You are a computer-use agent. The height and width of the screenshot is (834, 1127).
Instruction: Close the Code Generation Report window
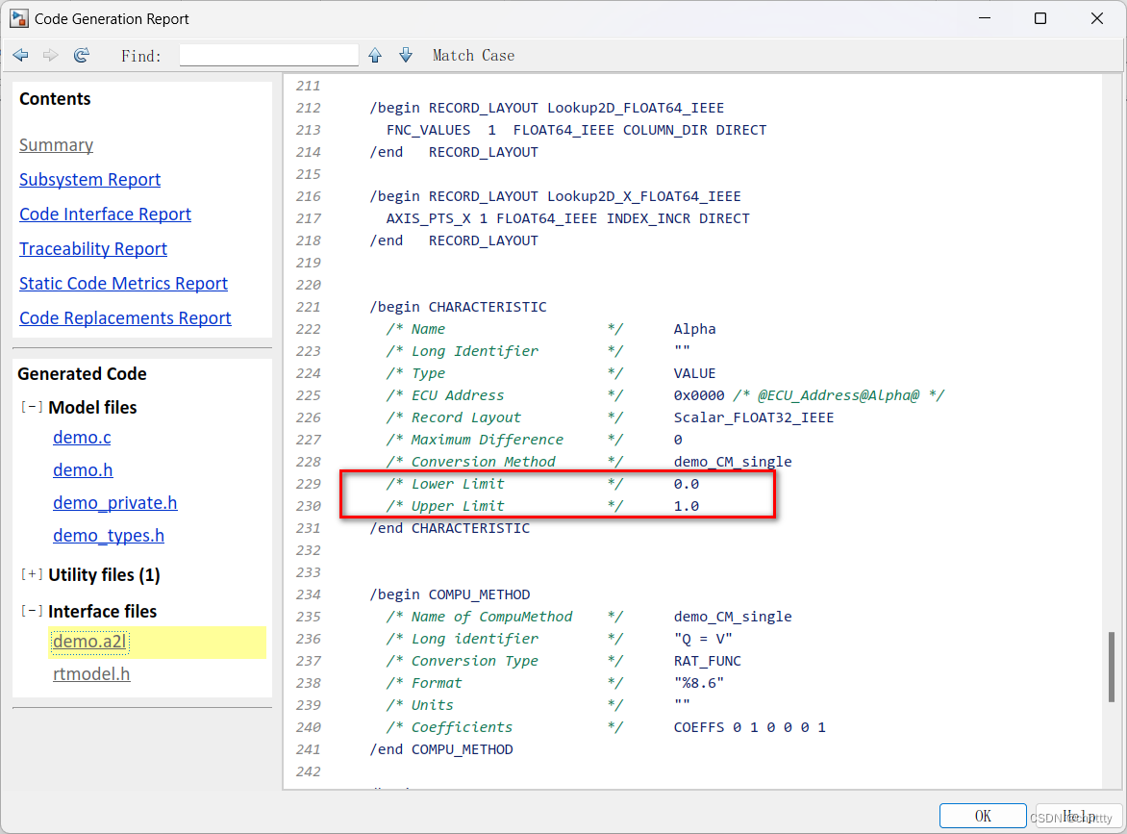(x=1097, y=18)
